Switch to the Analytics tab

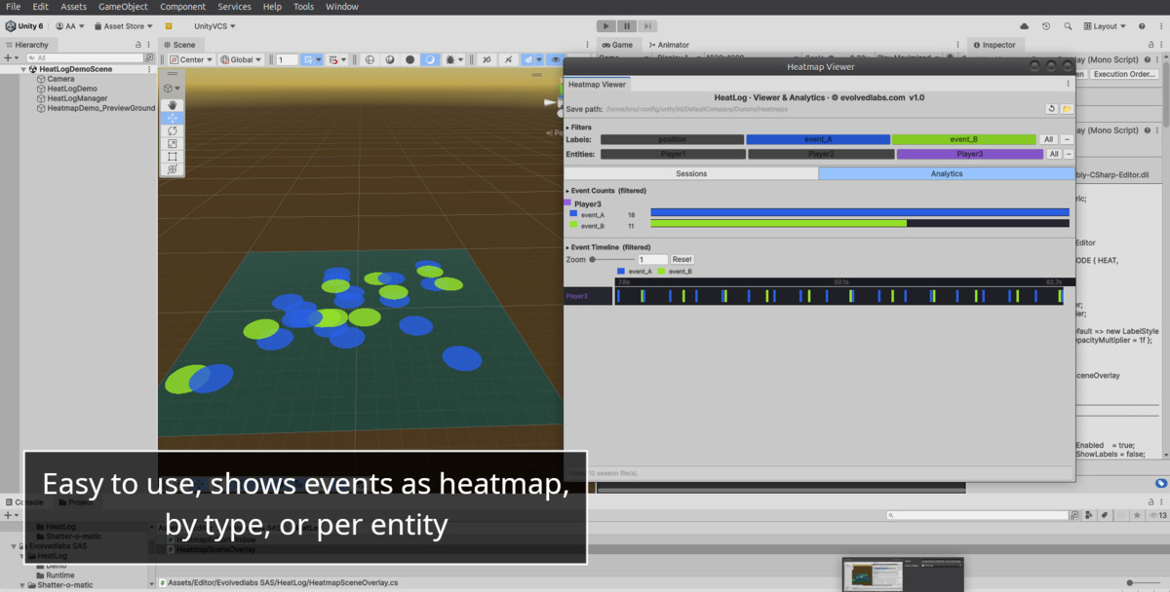tap(946, 173)
